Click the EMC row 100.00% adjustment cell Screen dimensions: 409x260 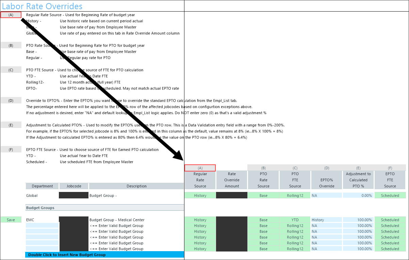[358, 220]
